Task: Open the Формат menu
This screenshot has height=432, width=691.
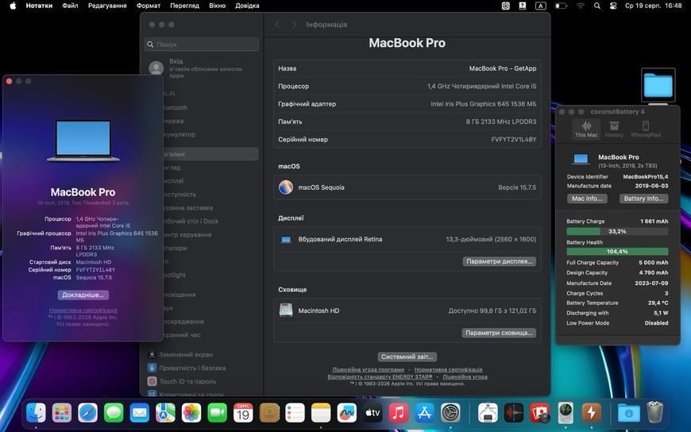Action: [149, 6]
